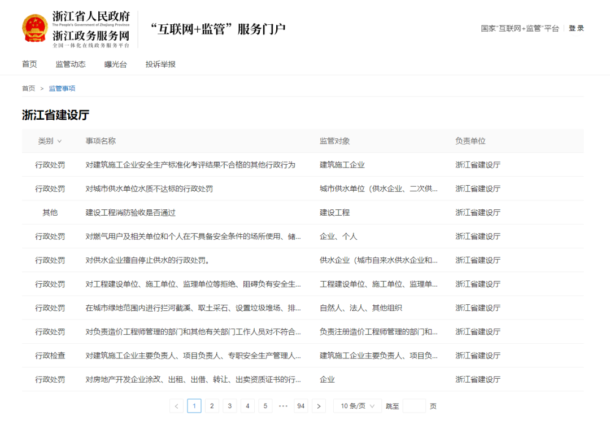Screen dimensions: 610x425
Task: Go to page 2 of results
Action: (x=212, y=406)
